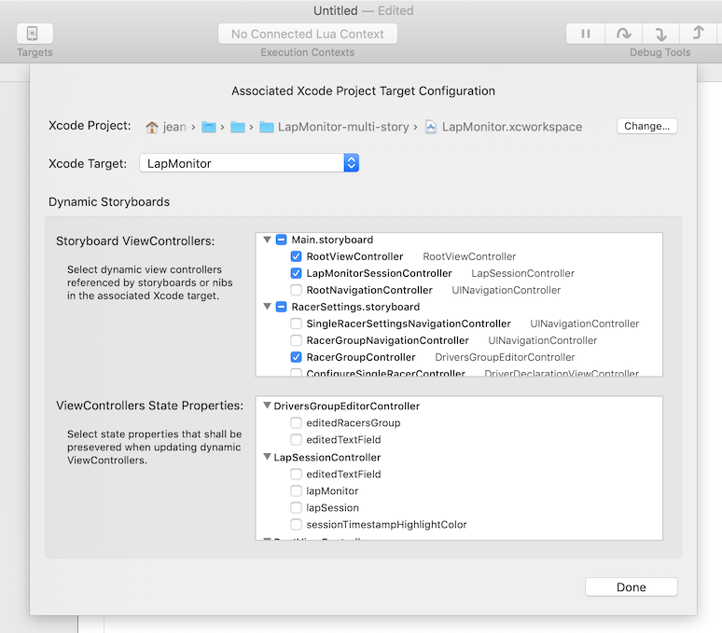Viewport: 722px width, 633px height.
Task: Check SingleRacerSettingsNavigationController checkbox
Action: click(296, 323)
